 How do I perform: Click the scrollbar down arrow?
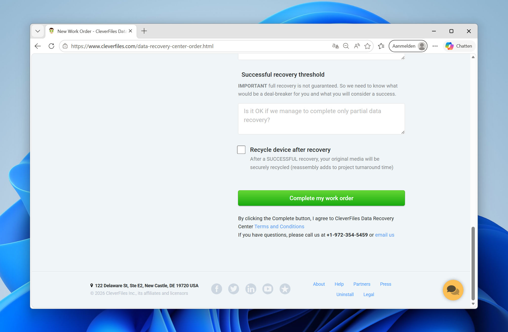(x=473, y=304)
